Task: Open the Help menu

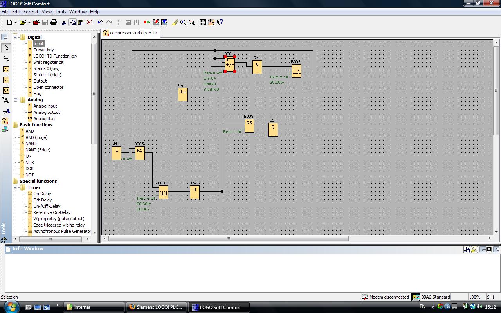Action: pos(95,12)
